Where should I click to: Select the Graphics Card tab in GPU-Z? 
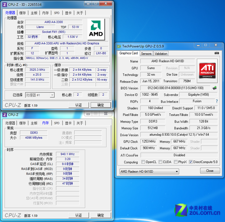pos(129,53)
